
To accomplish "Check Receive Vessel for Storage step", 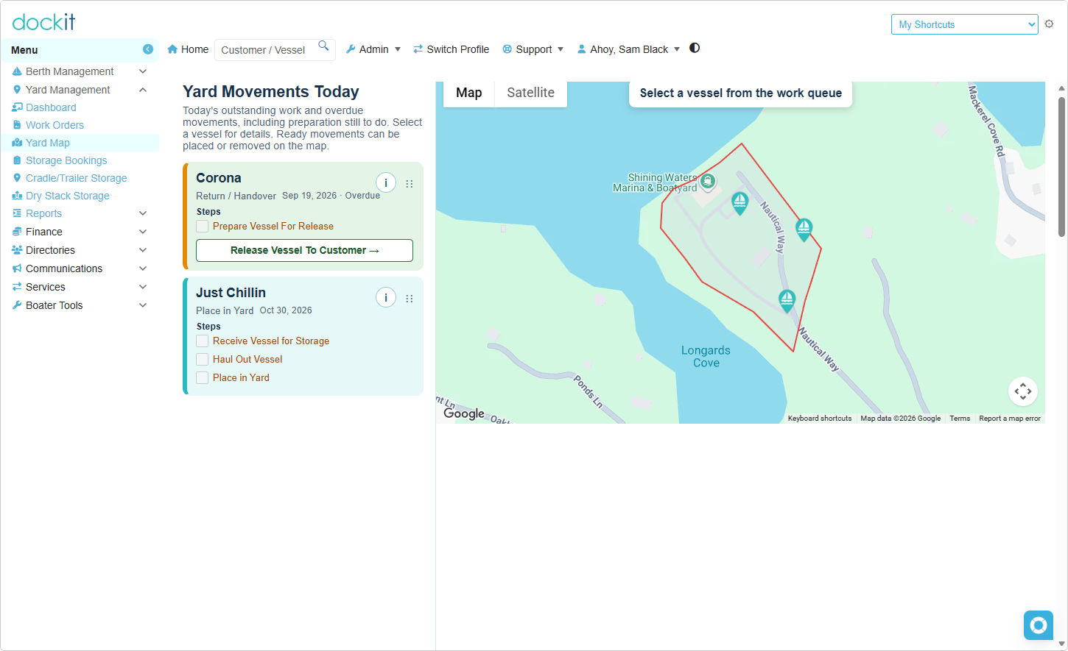I will point(202,341).
